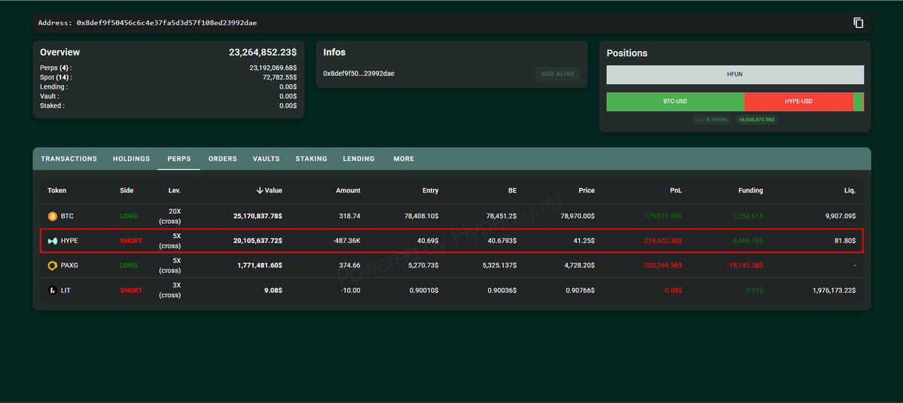903x403 pixels.
Task: Click the SHORT side label in LIT row
Action: pos(131,291)
